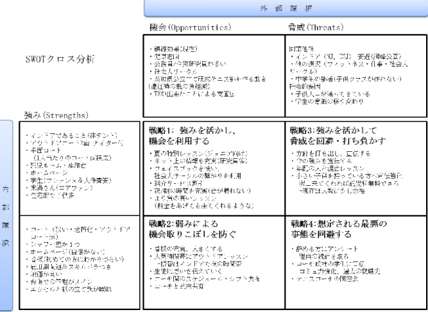Click the '生徒に想いを伝えていく' bullet

(187, 272)
